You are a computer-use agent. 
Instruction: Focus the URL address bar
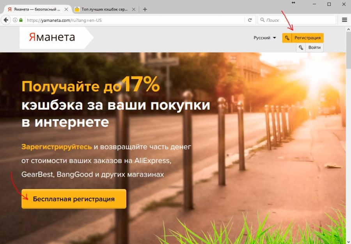click(x=134, y=20)
